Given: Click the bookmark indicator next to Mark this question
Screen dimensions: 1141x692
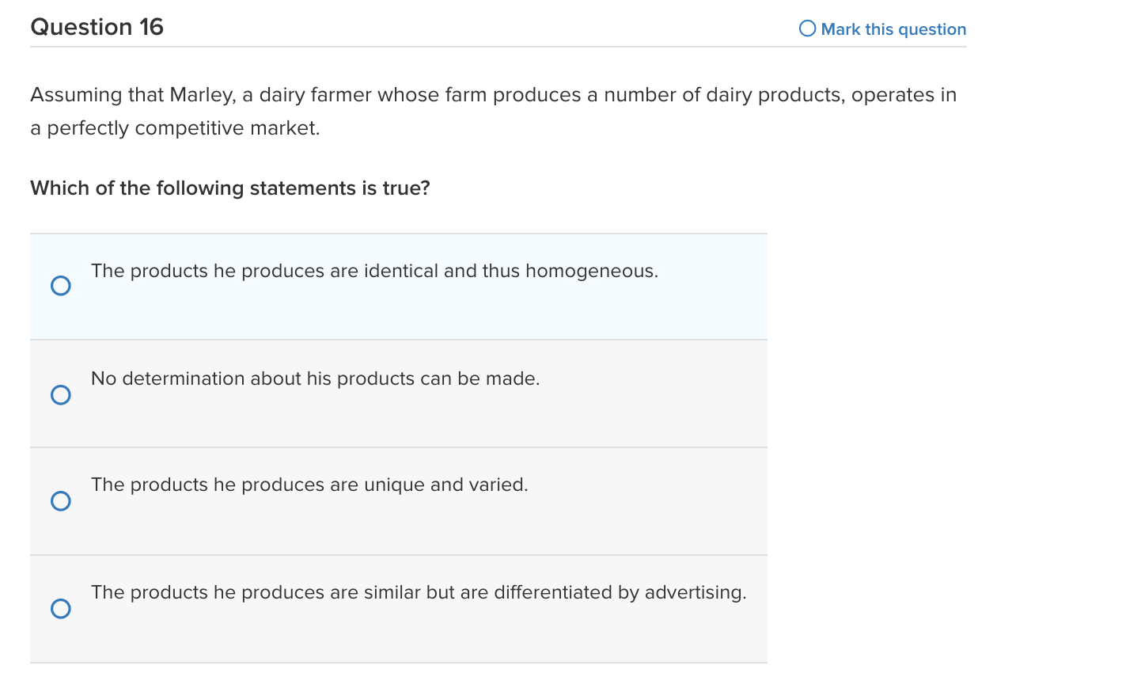Looking at the screenshot, I should coord(807,29).
